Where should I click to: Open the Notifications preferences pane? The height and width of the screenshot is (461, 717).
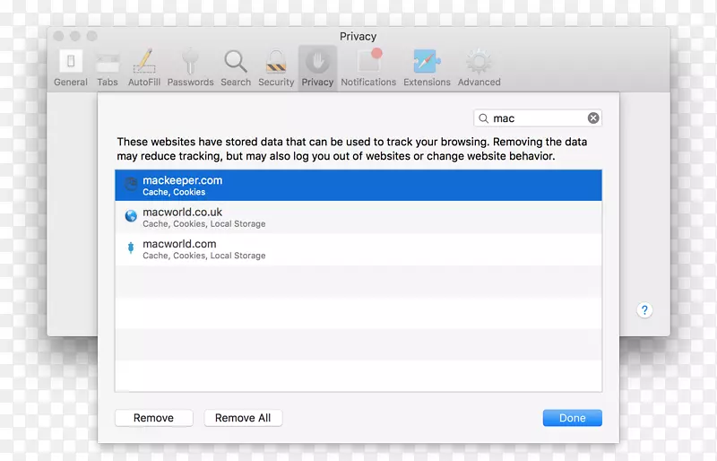coord(368,68)
